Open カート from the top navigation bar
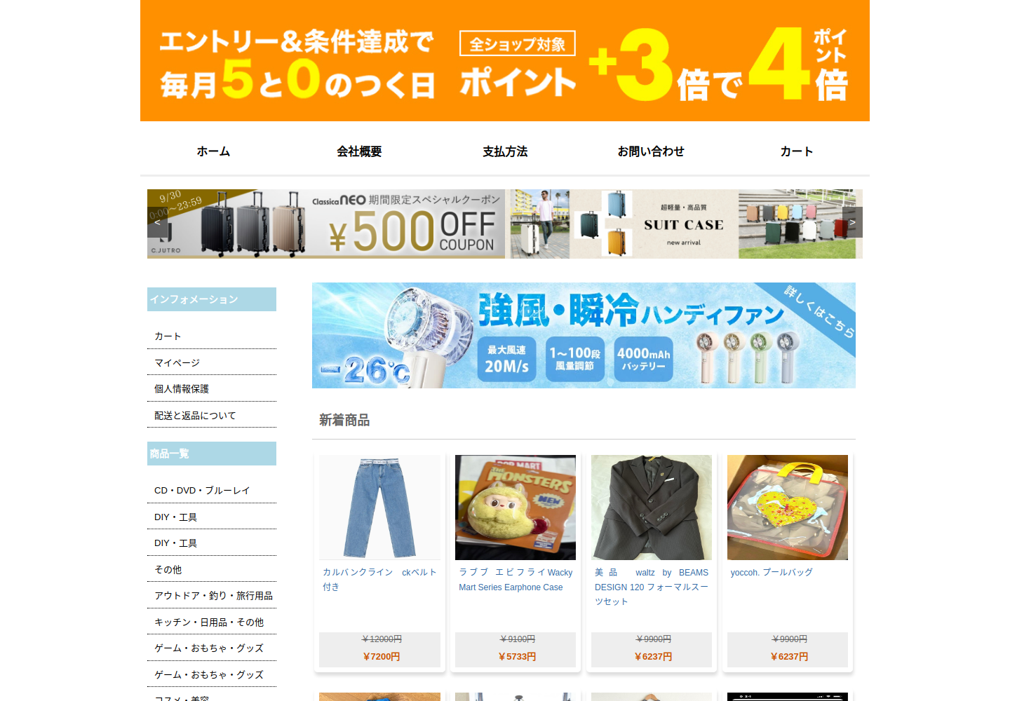The image size is (1010, 701). [797, 151]
